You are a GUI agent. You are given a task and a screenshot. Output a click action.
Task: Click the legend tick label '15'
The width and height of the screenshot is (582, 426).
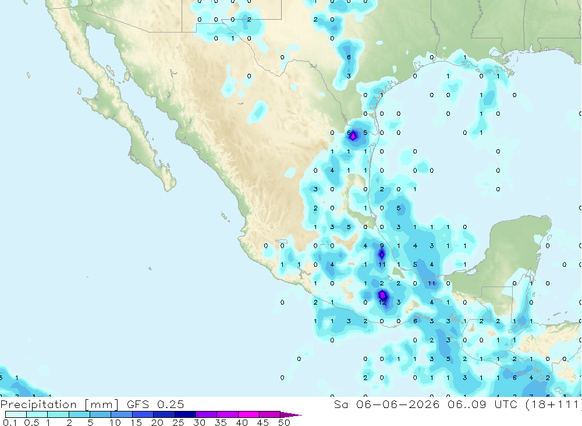pyautogui.click(x=136, y=423)
